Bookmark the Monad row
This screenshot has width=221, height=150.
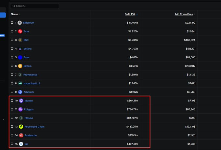pos(12,101)
